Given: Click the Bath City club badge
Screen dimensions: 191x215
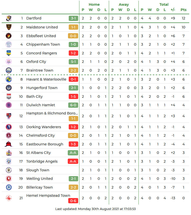Looking at the screenshot, I should (x=8, y=97).
